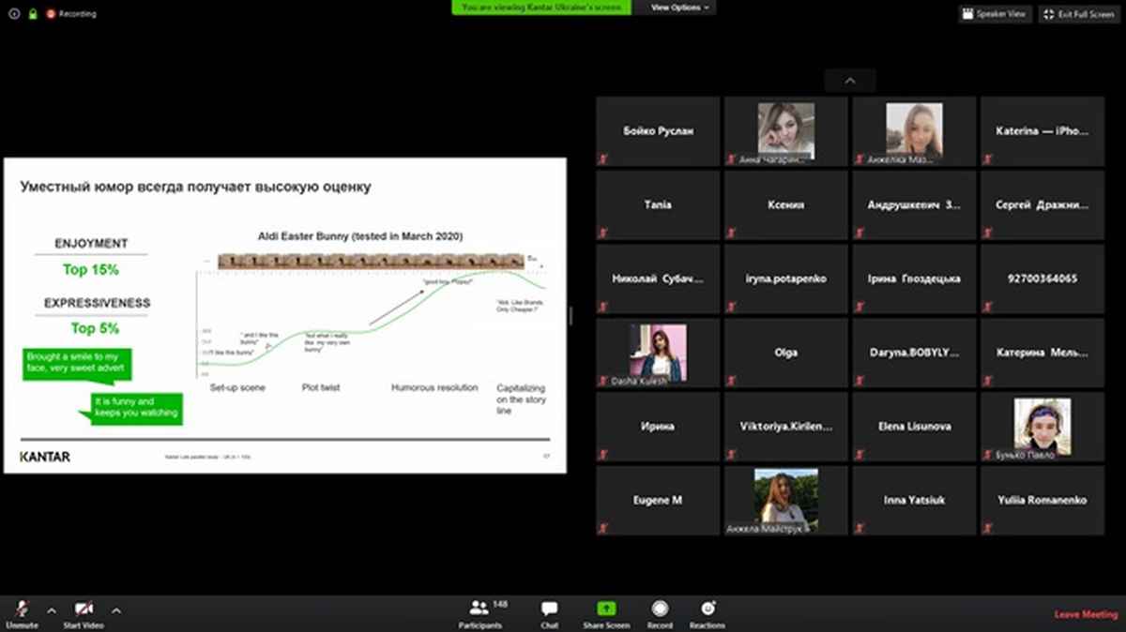The height and width of the screenshot is (632, 1126).
Task: Select the Eugene M participant tile
Action: (658, 501)
